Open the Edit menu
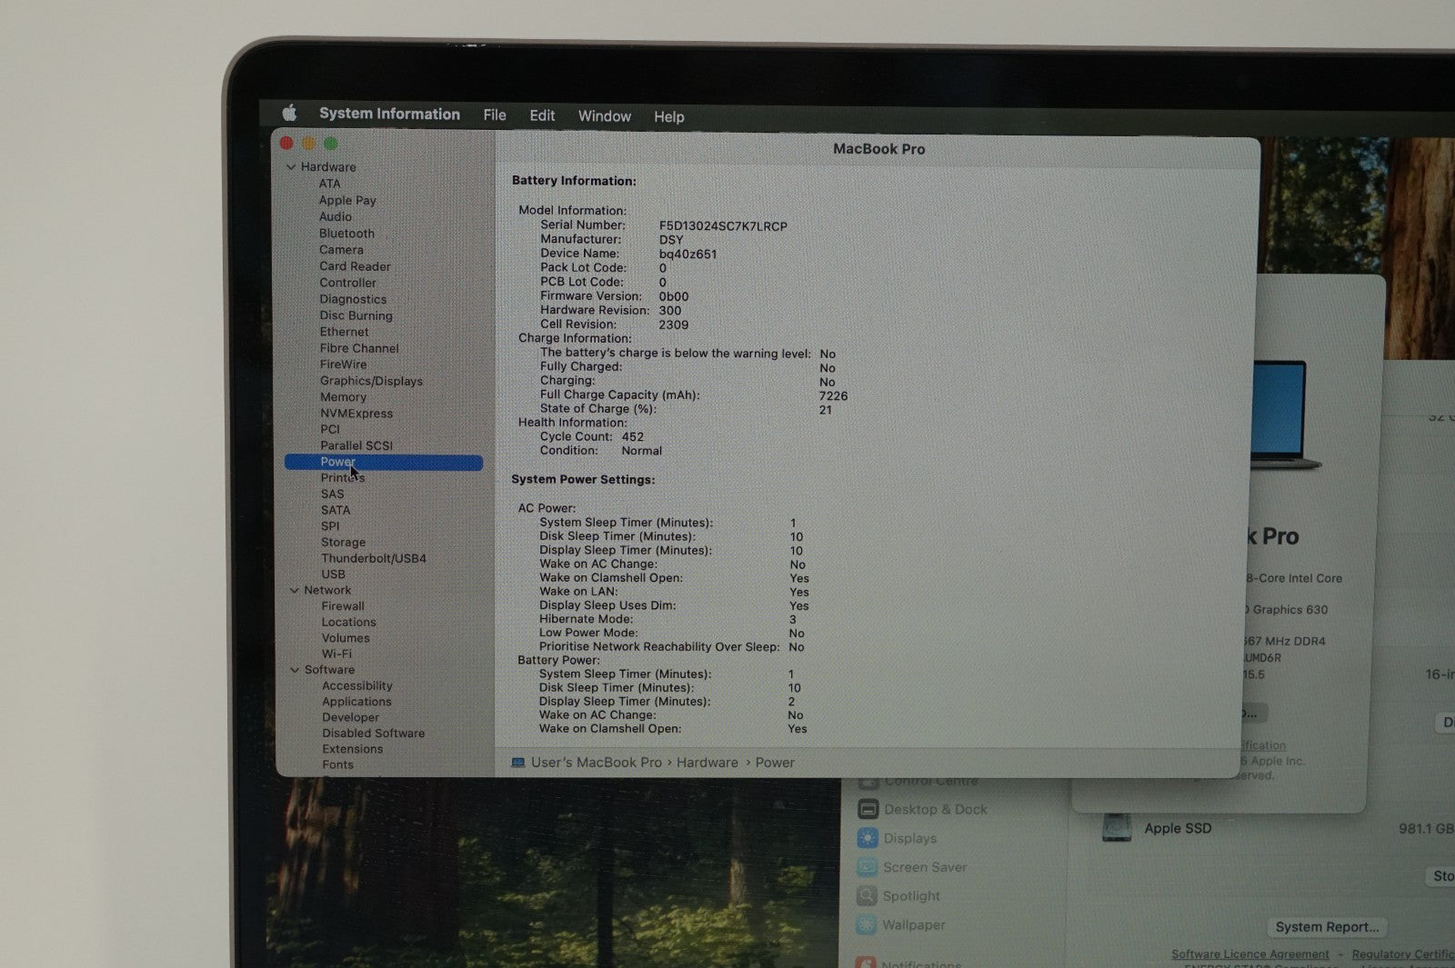Screen dimensions: 1455x968 [542, 115]
